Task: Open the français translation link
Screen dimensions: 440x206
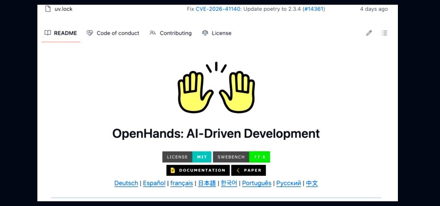Action: (182, 183)
